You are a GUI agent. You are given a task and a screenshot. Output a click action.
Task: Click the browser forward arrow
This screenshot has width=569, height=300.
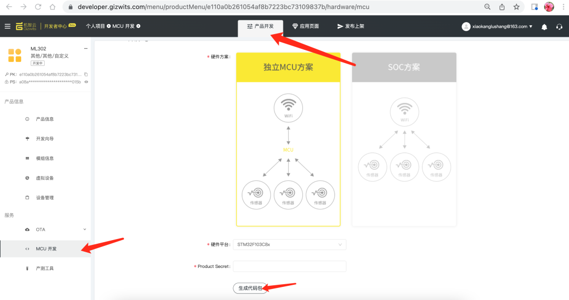pyautogui.click(x=23, y=6)
